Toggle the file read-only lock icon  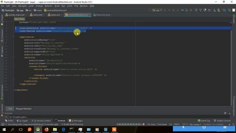229,125
